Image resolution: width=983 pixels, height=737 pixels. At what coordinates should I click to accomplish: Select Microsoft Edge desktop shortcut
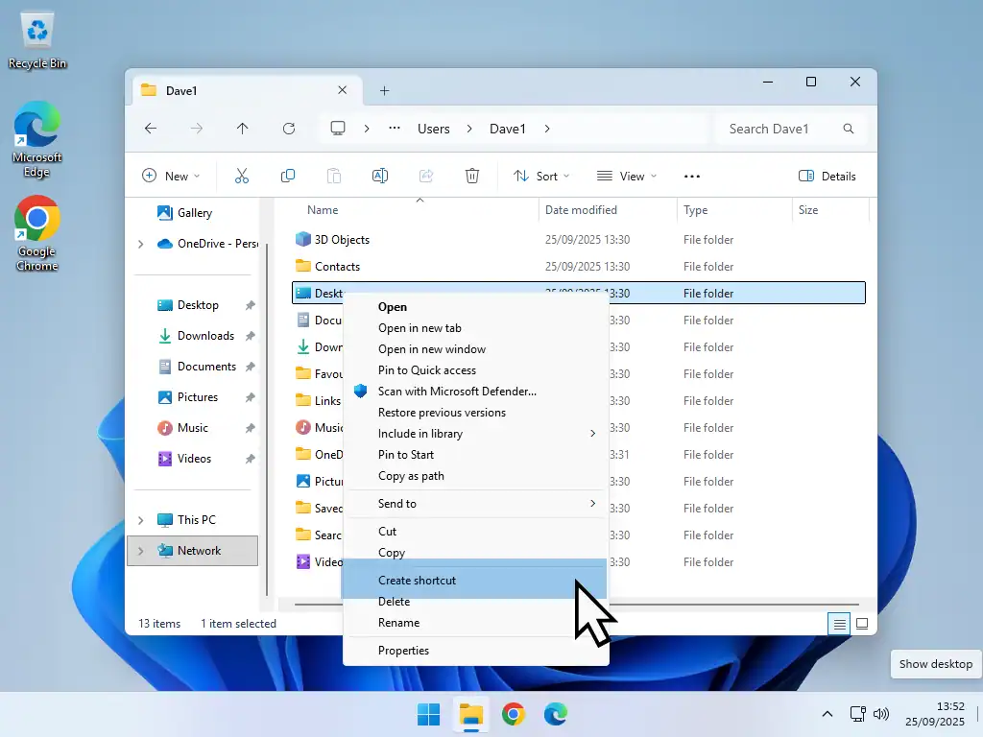37,140
